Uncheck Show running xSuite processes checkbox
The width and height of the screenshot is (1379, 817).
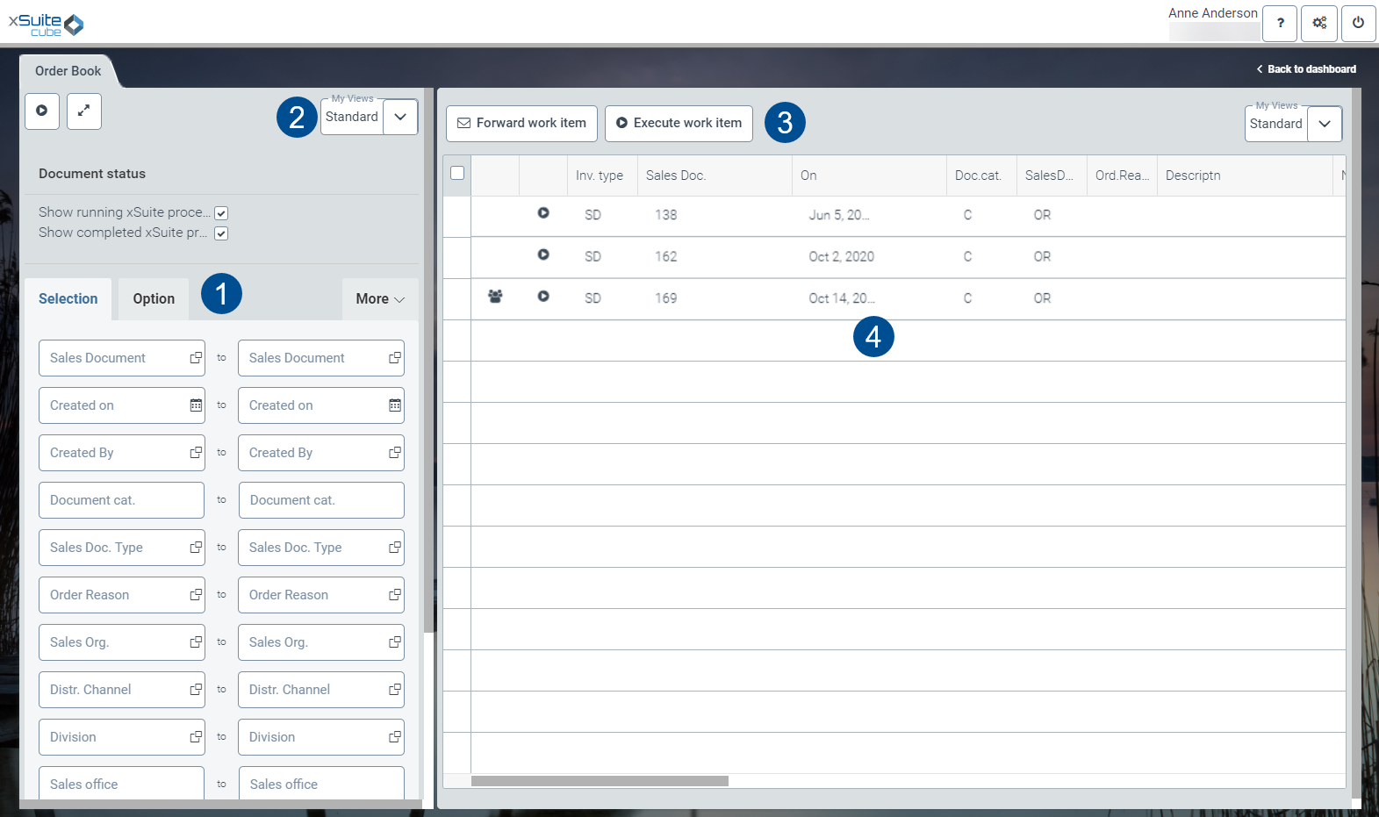point(221,213)
